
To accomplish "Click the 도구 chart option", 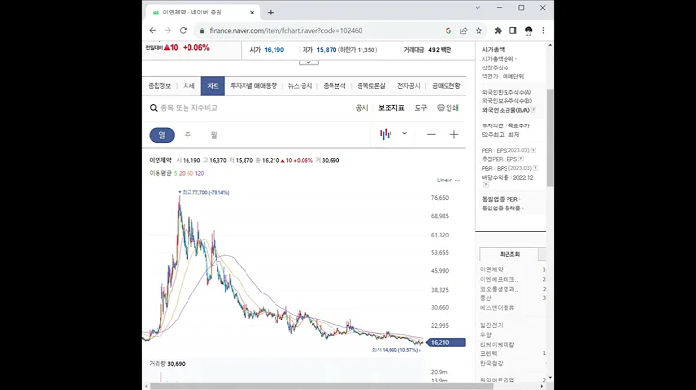I will (x=420, y=108).
